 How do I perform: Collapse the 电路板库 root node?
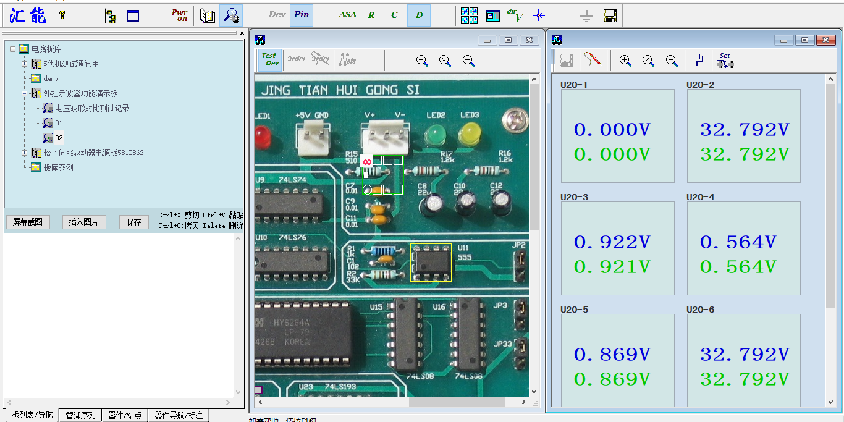coord(13,49)
